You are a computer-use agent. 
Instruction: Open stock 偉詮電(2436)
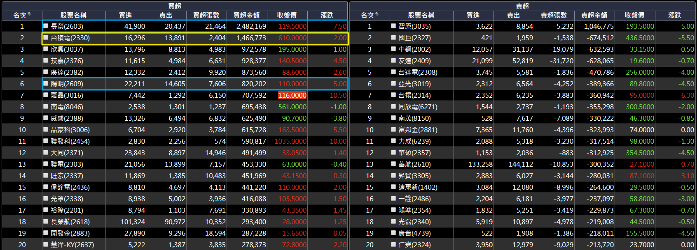[70, 187]
